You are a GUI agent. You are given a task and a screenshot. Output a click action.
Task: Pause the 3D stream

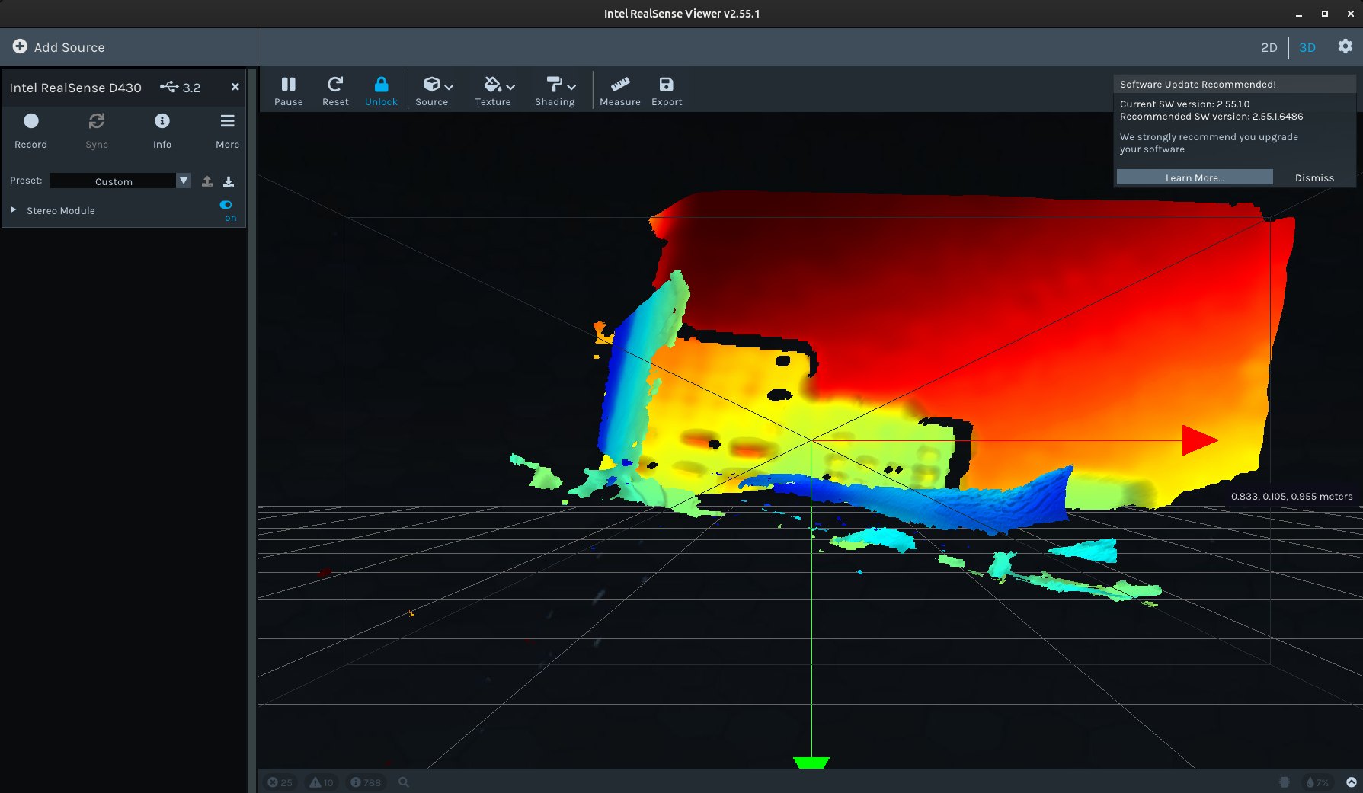pyautogui.click(x=288, y=91)
